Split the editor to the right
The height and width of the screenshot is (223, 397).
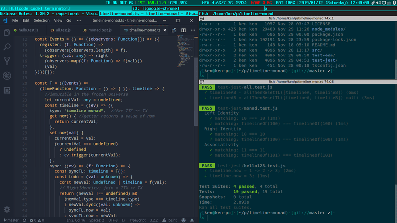coord(183,30)
